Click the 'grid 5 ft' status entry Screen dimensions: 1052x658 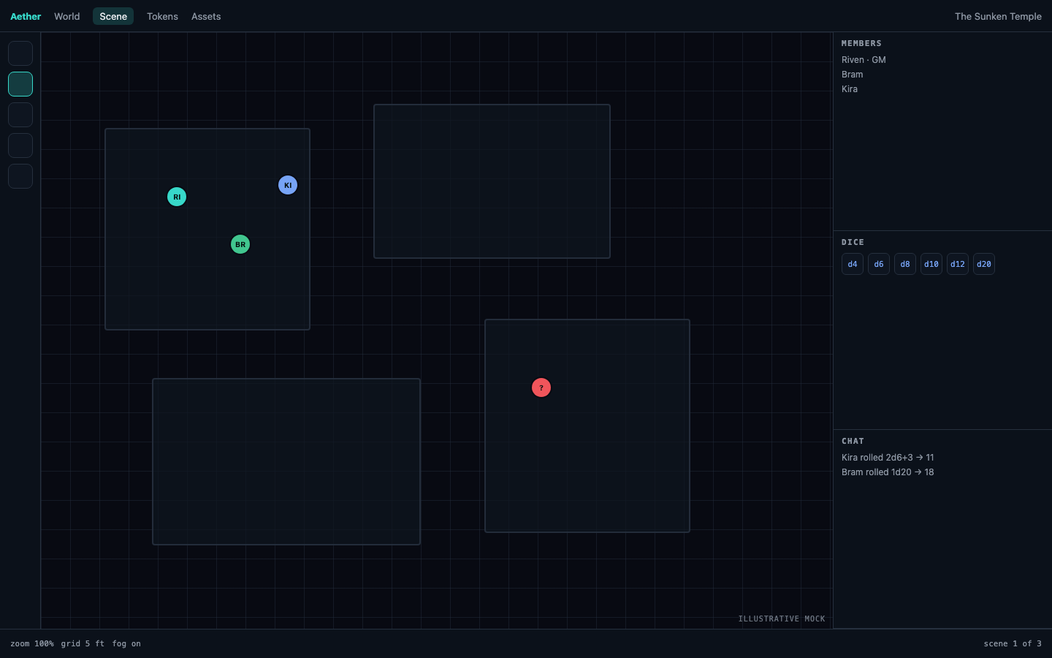(x=83, y=643)
